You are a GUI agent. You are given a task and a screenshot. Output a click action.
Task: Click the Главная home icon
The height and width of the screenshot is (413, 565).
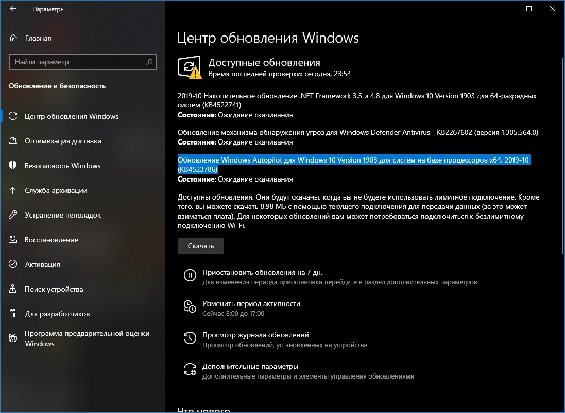(x=13, y=38)
